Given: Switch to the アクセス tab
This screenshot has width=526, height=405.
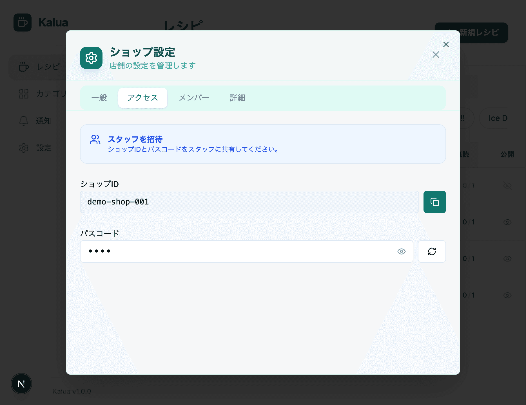Looking at the screenshot, I should pyautogui.click(x=142, y=98).
